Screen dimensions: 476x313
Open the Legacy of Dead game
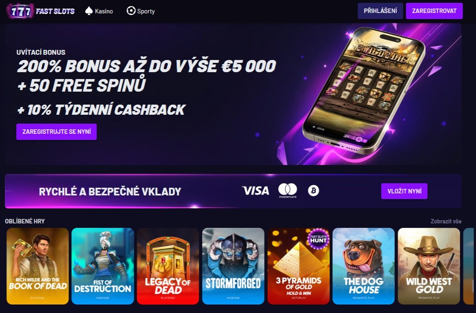(x=168, y=266)
